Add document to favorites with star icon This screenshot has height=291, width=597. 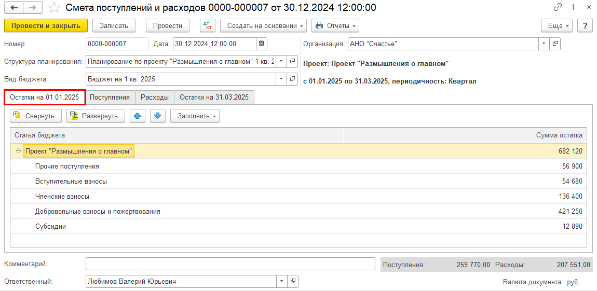53,8
